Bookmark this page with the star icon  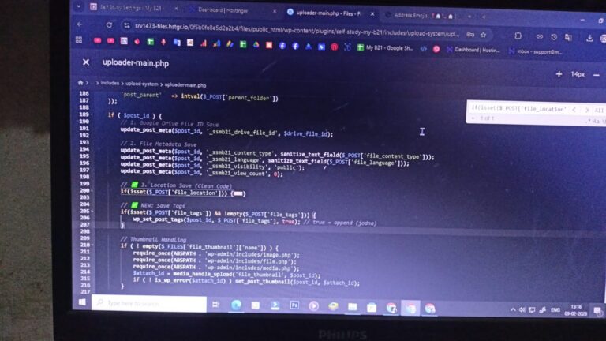[484, 35]
